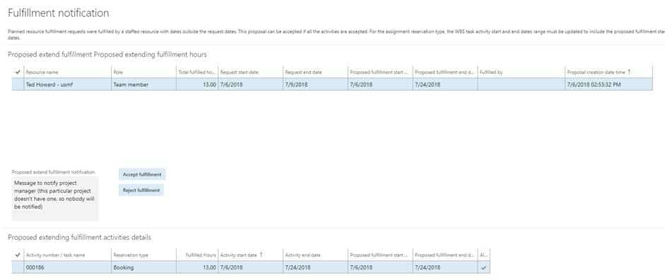
Task: Open the Fulfilled by column header
Action: pos(521,73)
